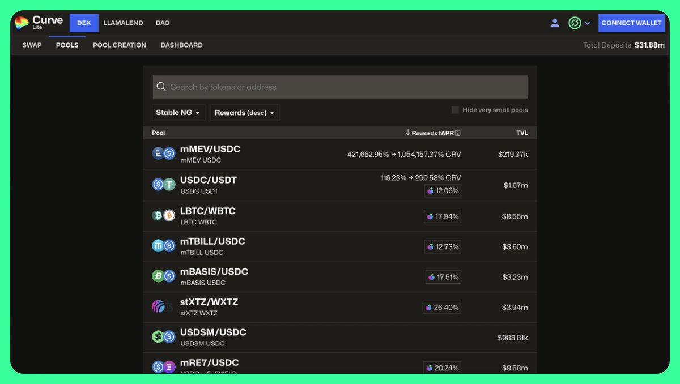Expand the network selector chevron

pyautogui.click(x=588, y=23)
